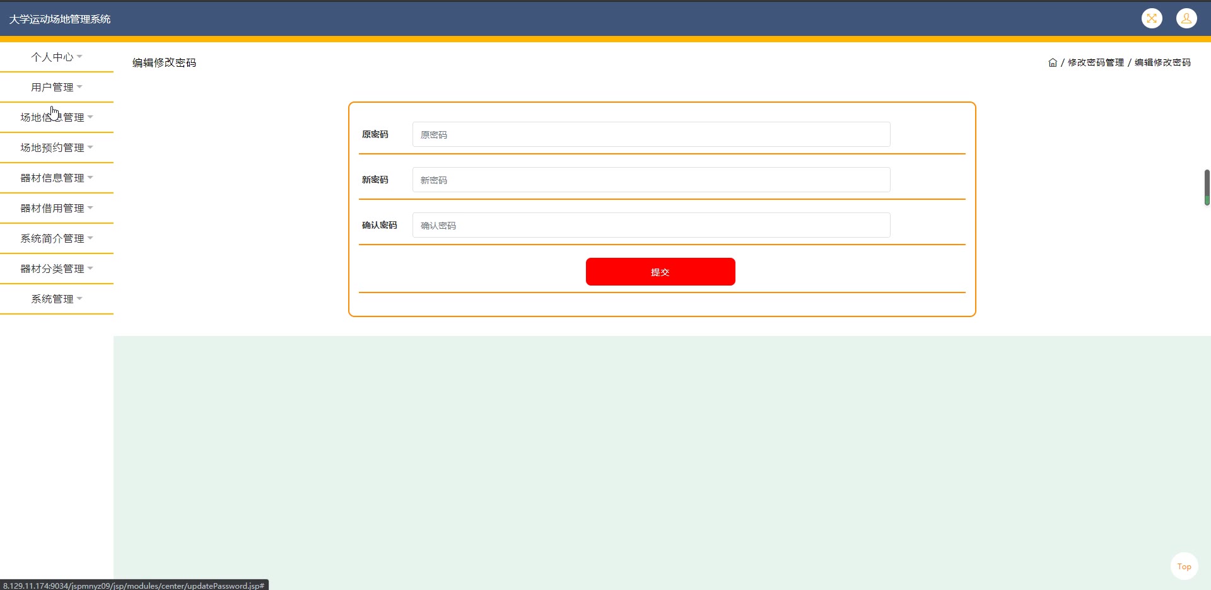Expand the 器材借用管理 menu
This screenshot has height=590, width=1211.
(x=57, y=208)
